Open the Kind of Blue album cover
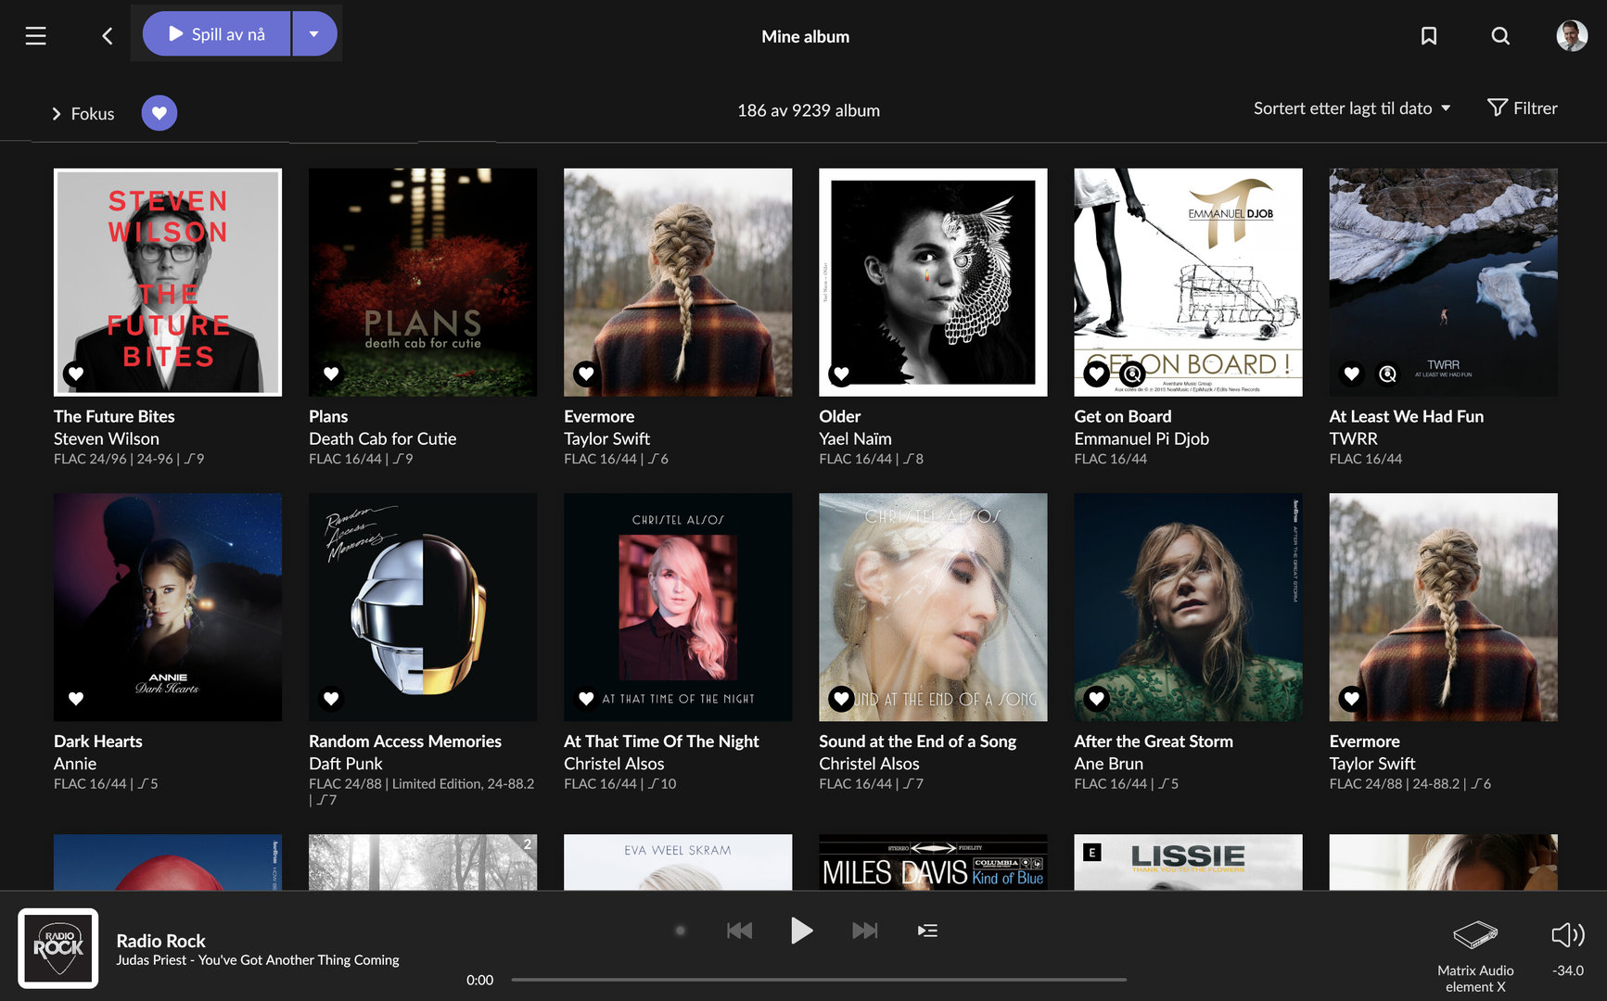The height and width of the screenshot is (1001, 1607). coord(933,862)
